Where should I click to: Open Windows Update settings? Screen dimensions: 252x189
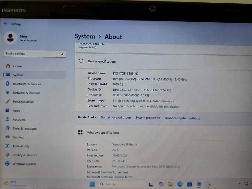point(35,164)
